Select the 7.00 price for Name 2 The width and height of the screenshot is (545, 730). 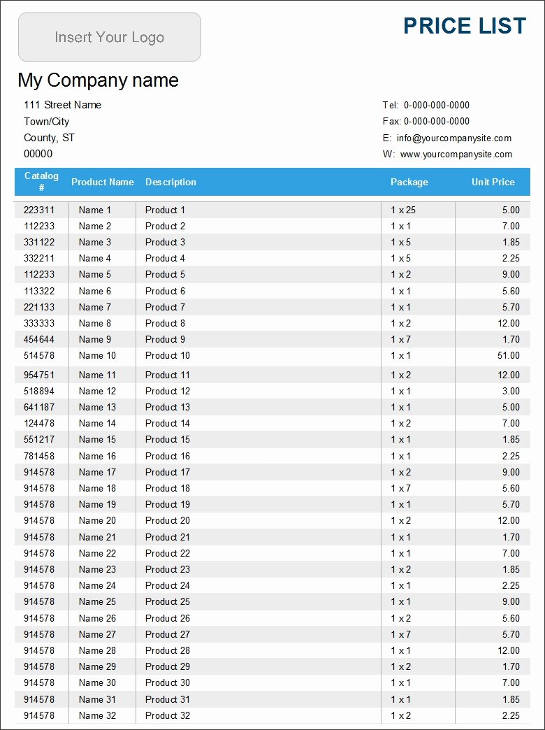(511, 227)
